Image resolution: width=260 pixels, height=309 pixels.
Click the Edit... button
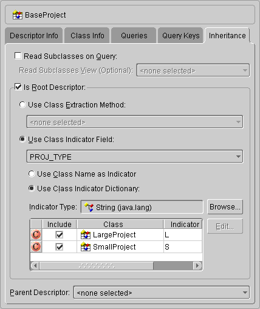coord(225,226)
